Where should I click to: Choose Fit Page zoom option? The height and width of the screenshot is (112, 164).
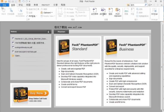coord(69,9)
